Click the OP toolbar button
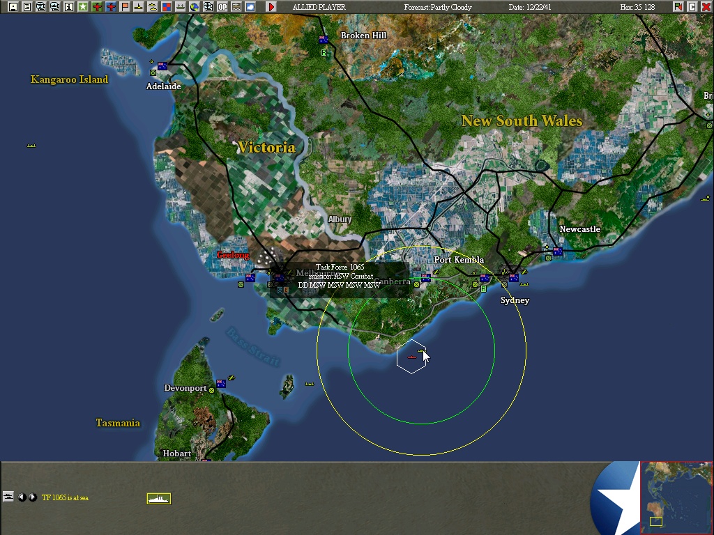Screen dimensions: 714x535 tap(222, 7)
